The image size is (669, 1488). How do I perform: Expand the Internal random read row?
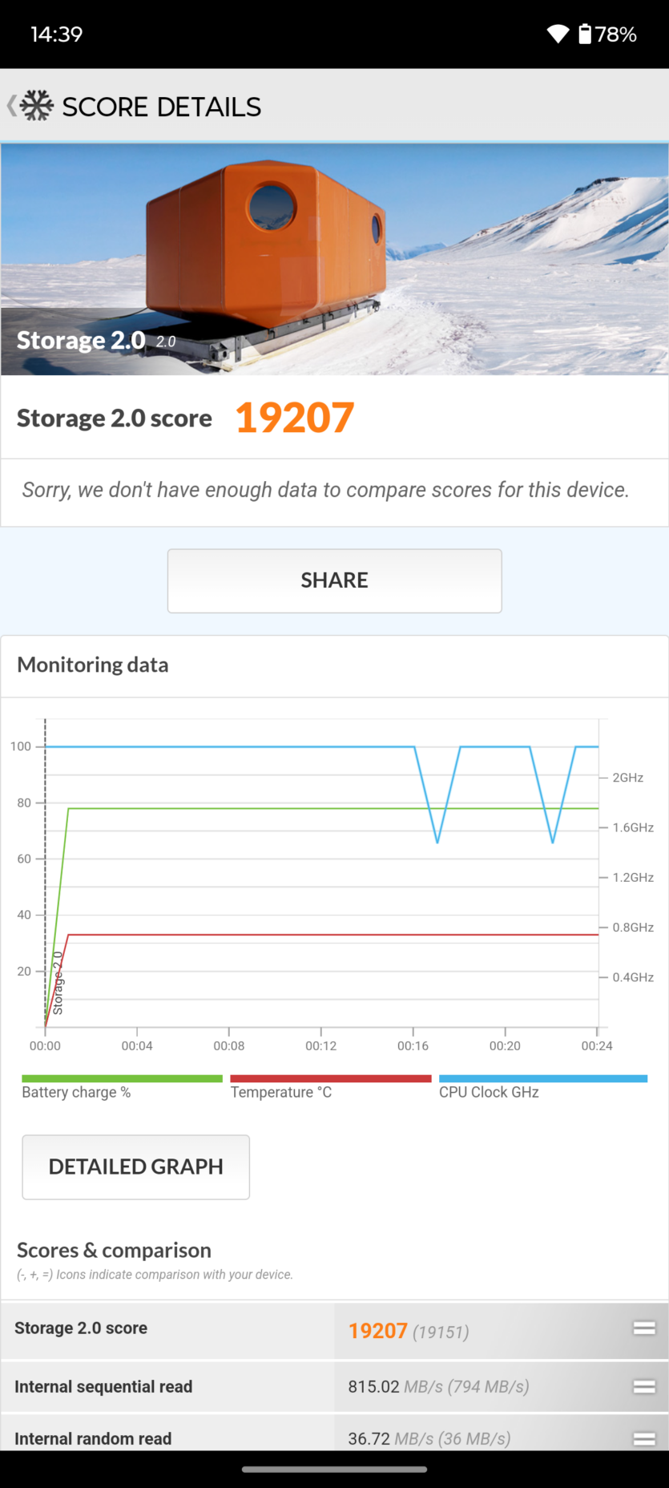pos(644,1438)
